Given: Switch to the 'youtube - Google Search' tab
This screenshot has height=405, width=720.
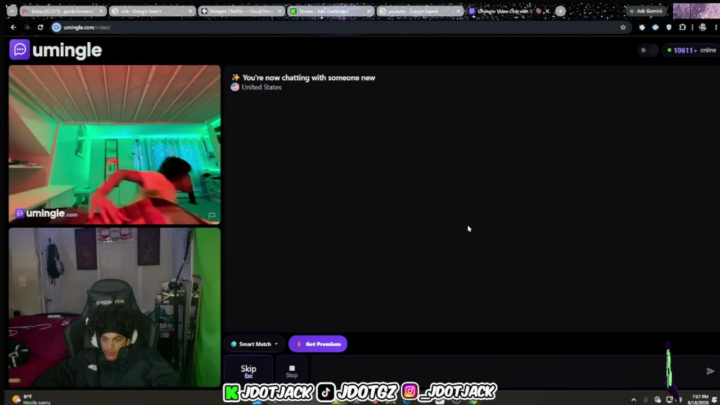Looking at the screenshot, I should click(x=420, y=11).
